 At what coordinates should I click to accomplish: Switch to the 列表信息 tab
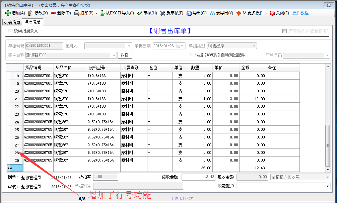[12, 22]
